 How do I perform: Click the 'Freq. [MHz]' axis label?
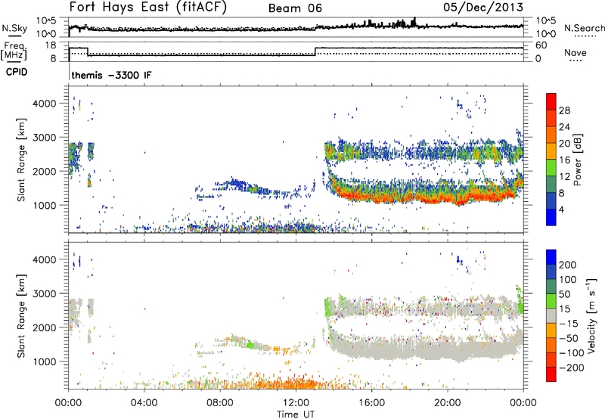(x=14, y=51)
